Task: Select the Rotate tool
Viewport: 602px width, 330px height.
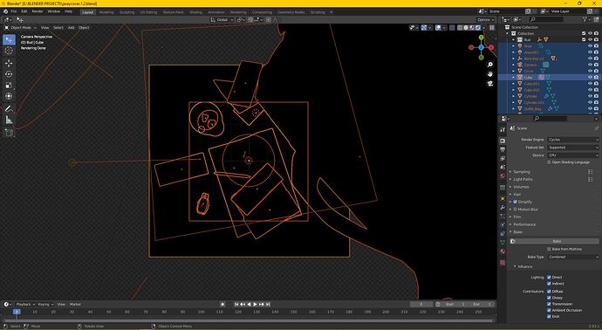Action: (10, 74)
